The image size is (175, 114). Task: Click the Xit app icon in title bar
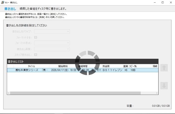click(2, 2)
